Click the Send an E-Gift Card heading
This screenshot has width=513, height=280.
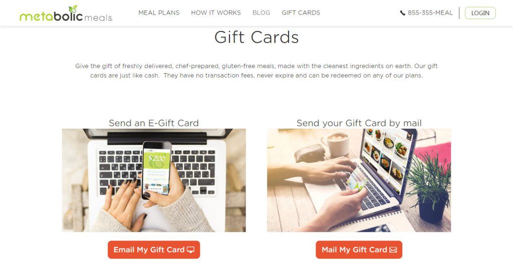coord(154,123)
